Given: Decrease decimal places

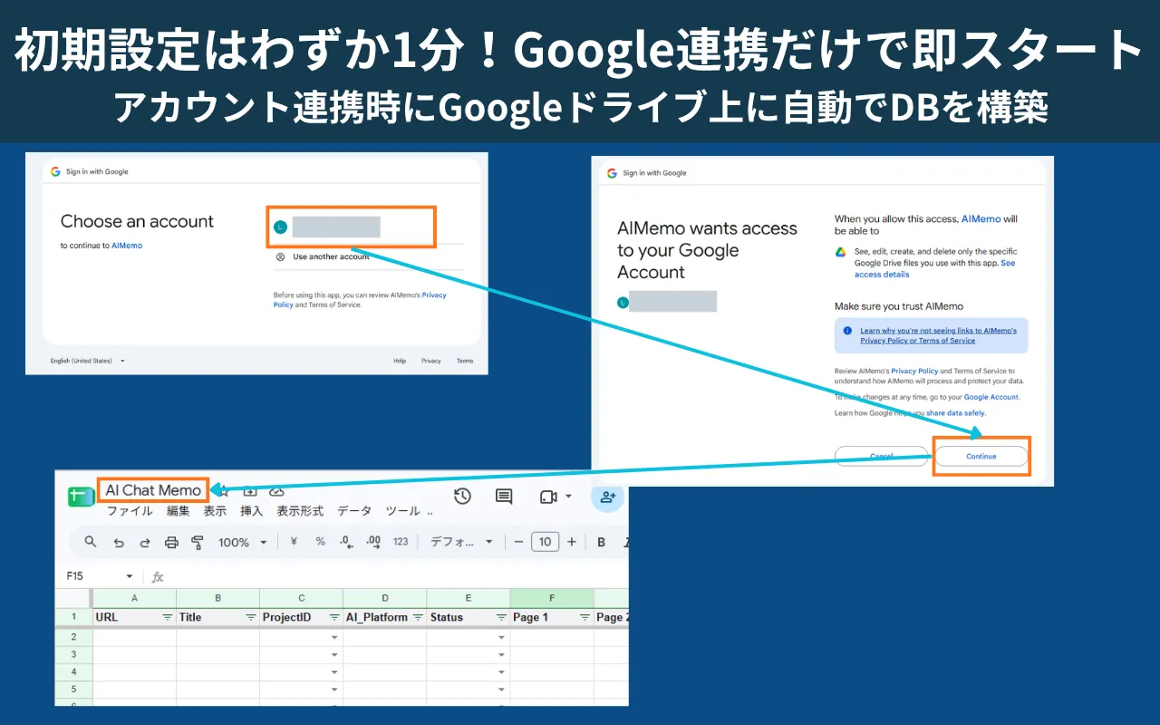Looking at the screenshot, I should click(x=346, y=542).
